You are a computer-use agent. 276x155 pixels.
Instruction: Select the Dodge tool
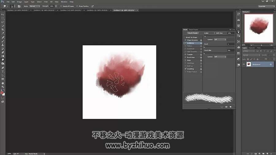[x=3, y=64]
